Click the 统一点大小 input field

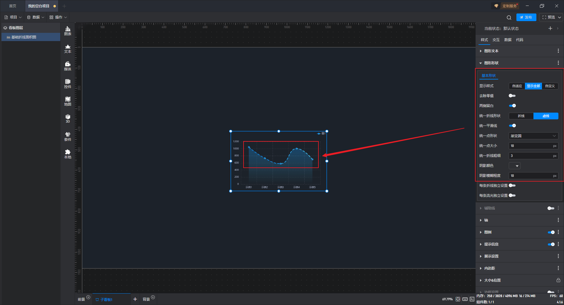[533, 146]
